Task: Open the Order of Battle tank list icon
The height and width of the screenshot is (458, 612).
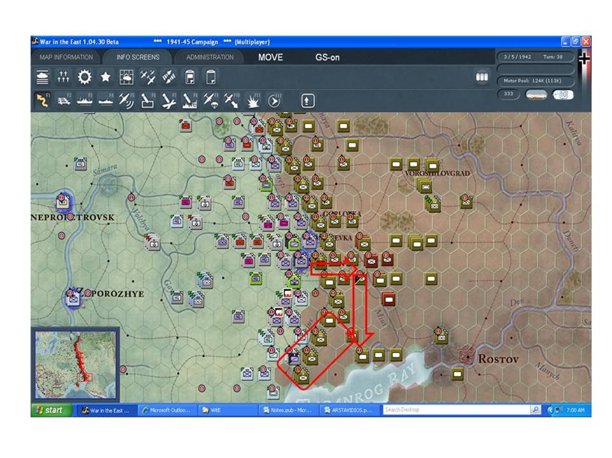Action: click(x=42, y=77)
